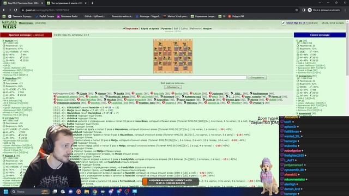This screenshot has height=196, width=349.
Task: Click chat user mkommentator in stream chat
Action: coord(294,179)
